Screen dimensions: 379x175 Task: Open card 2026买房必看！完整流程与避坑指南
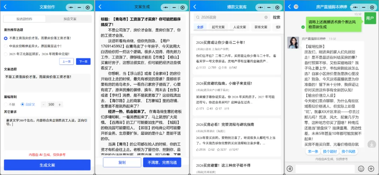[237, 137]
